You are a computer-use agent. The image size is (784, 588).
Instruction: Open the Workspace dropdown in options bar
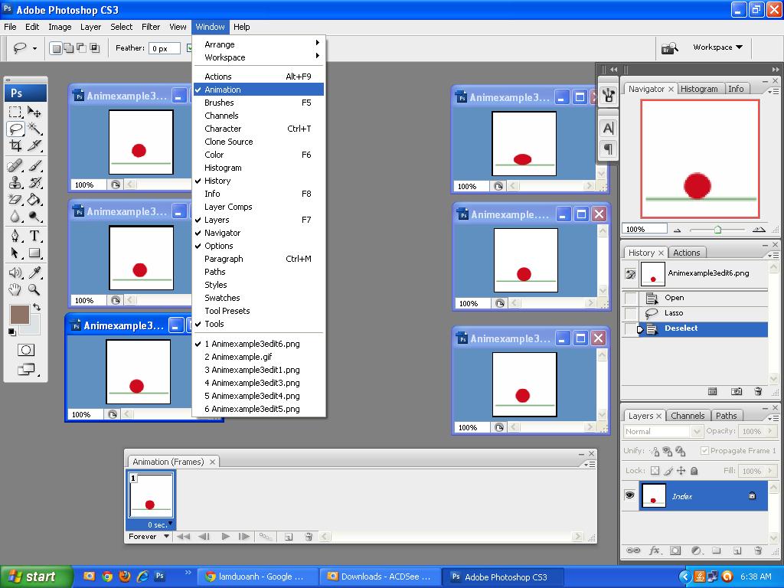click(717, 47)
